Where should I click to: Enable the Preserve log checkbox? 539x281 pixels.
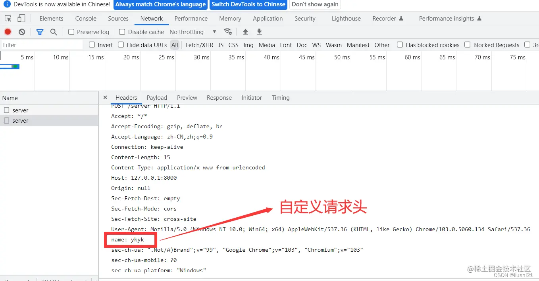[71, 32]
